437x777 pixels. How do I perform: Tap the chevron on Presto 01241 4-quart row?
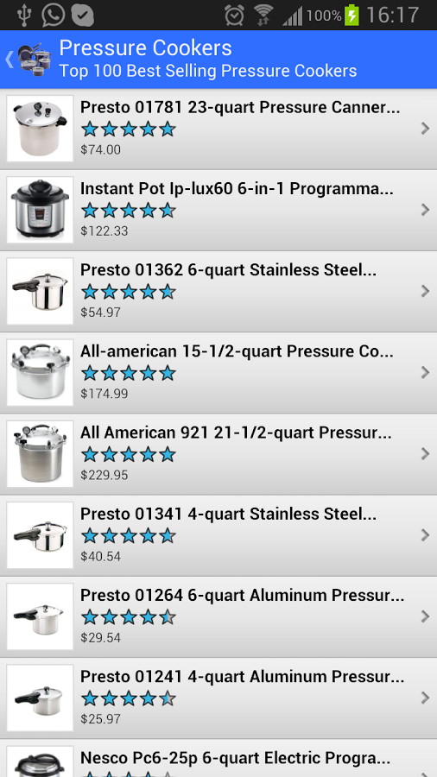click(425, 698)
